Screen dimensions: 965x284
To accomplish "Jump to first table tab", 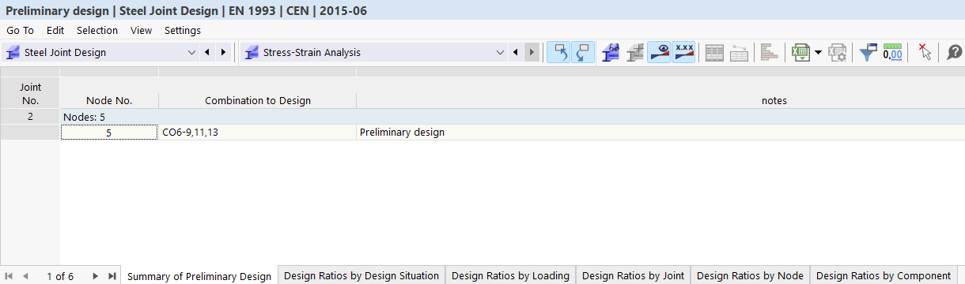I will 9,276.
